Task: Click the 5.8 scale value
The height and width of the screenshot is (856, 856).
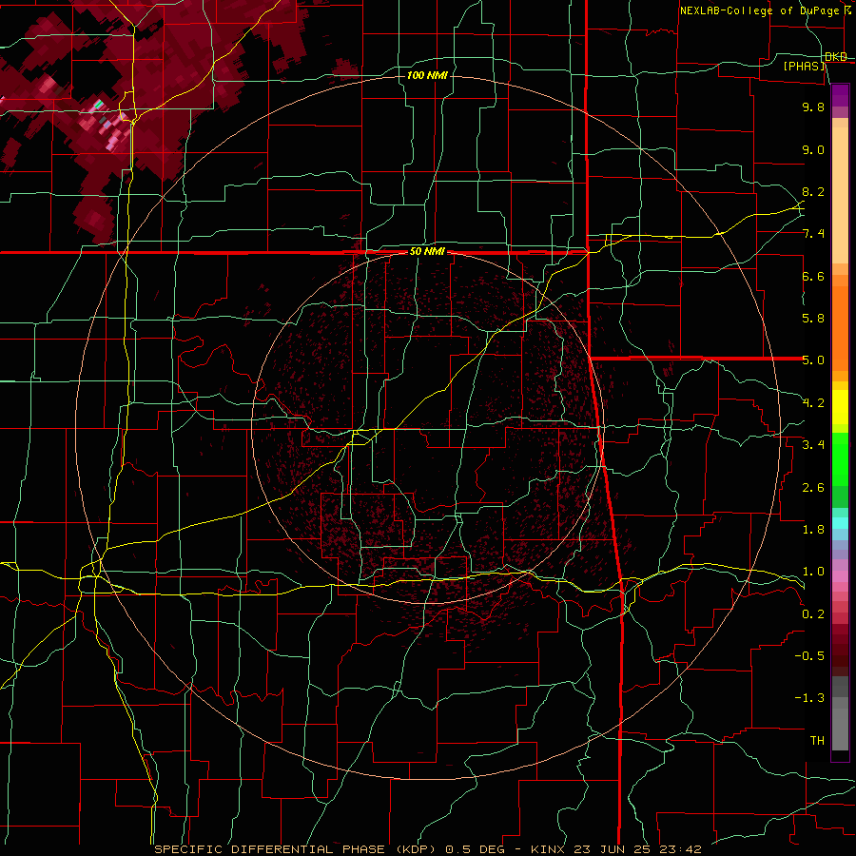Action: (x=813, y=319)
